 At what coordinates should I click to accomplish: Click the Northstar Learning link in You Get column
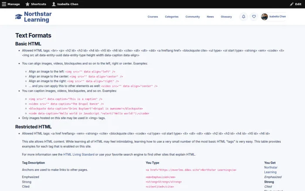[x=271, y=170]
